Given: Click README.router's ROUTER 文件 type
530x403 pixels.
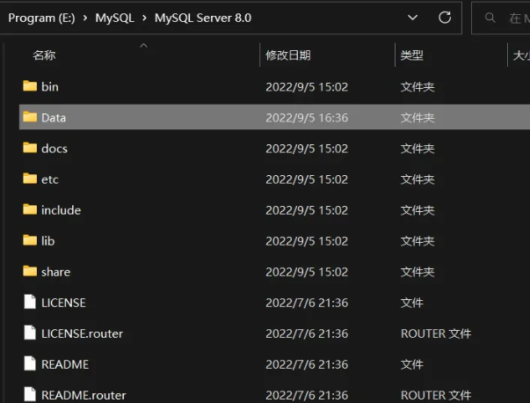Looking at the screenshot, I should (x=436, y=395).
